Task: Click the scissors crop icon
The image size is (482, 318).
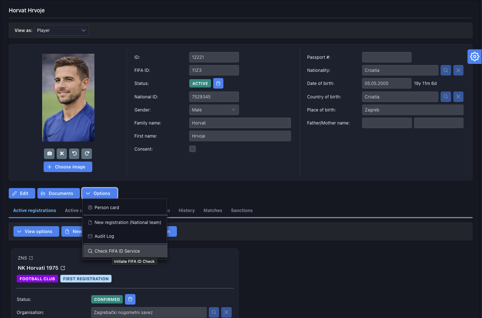Action: coord(62,154)
